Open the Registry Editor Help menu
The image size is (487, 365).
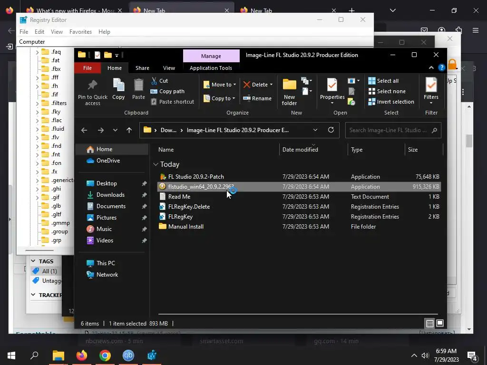point(104,32)
